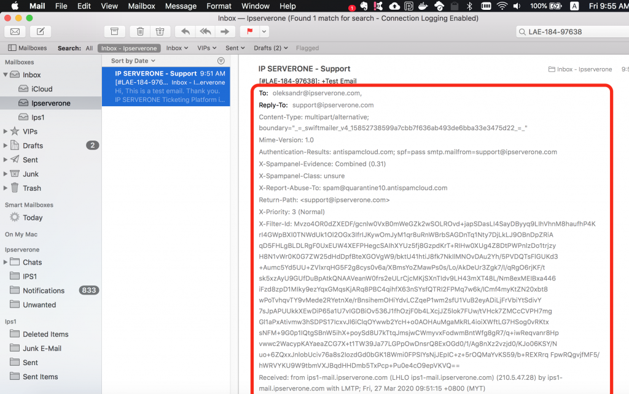Flag the selected message
Image resolution: width=629 pixels, height=394 pixels.
[249, 31]
